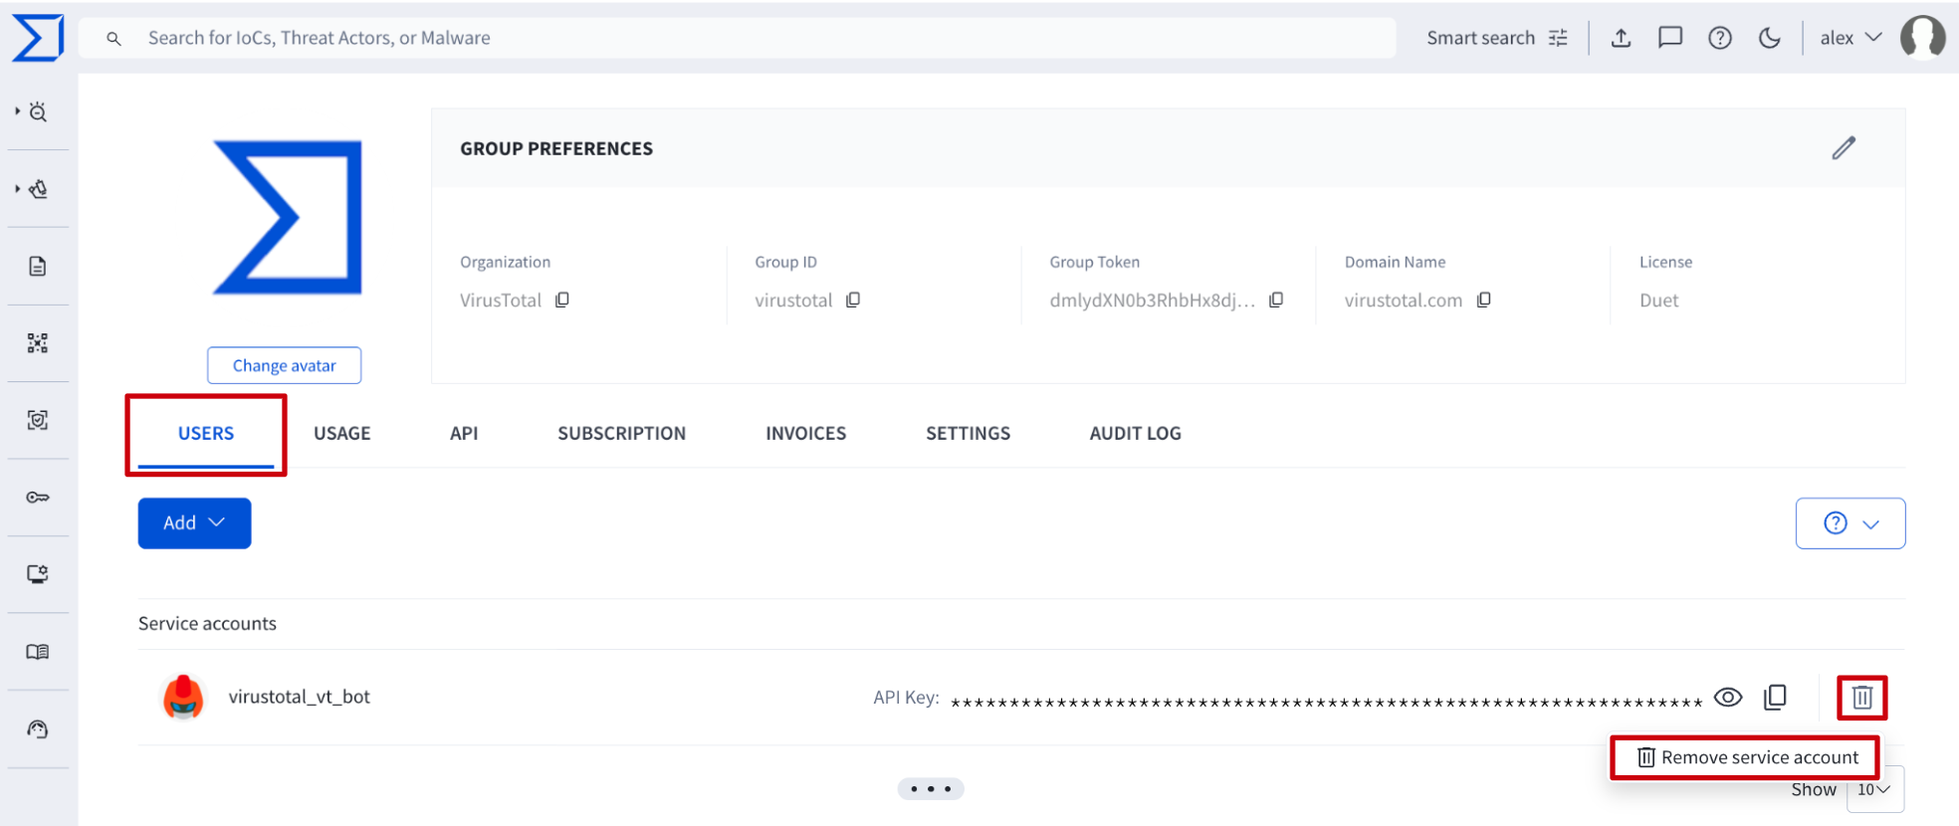Viewport: 1959px width, 826px height.
Task: Copy the Group Token value
Action: click(1276, 300)
